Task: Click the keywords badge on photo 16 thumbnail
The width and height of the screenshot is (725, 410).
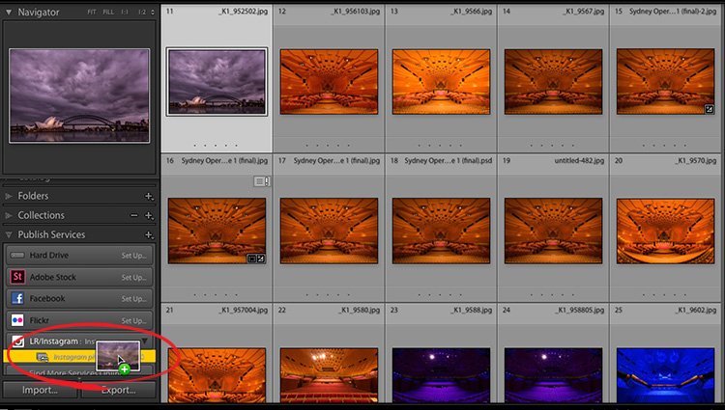Action: (251, 259)
